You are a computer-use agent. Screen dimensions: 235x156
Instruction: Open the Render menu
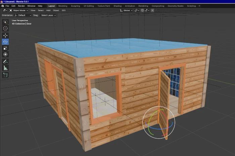point(21,6)
